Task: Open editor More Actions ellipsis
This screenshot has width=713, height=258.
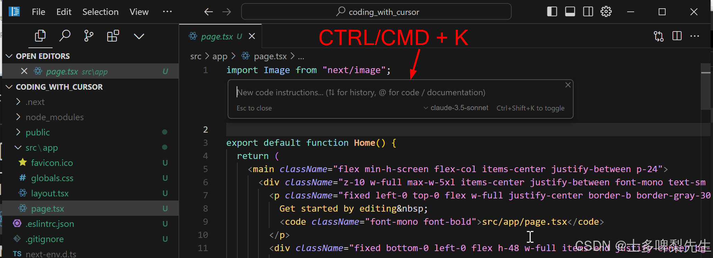Action: (x=695, y=36)
